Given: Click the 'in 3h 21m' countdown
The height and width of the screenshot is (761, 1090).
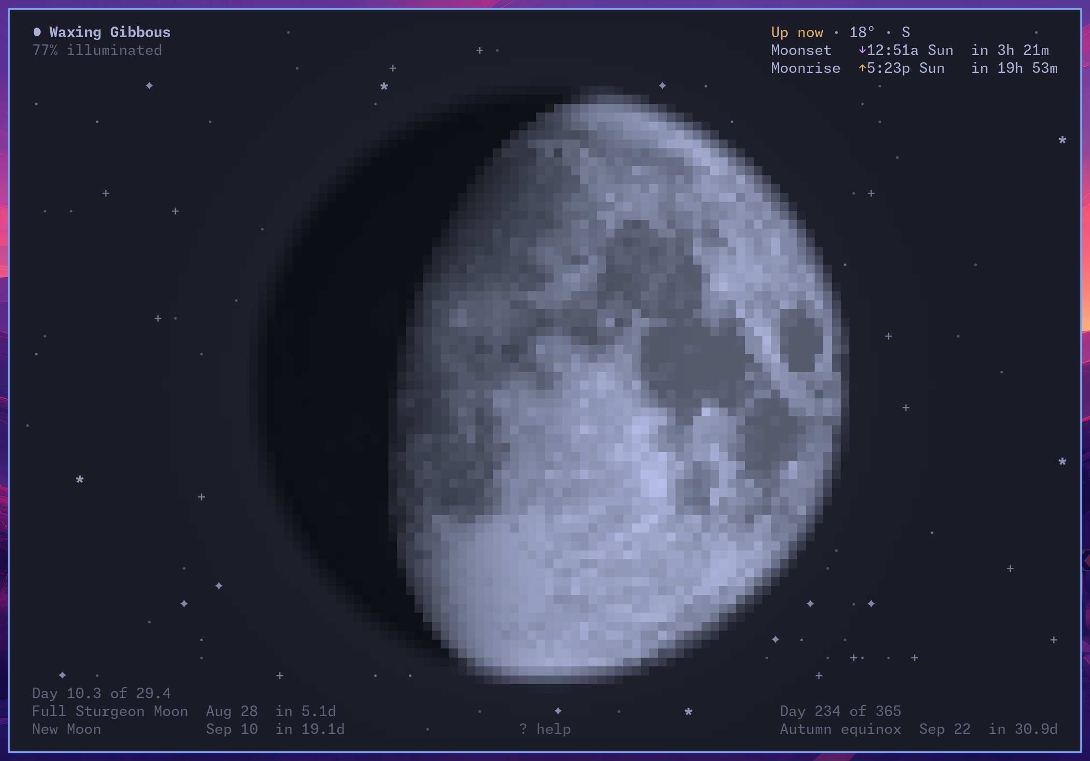Looking at the screenshot, I should point(1010,50).
